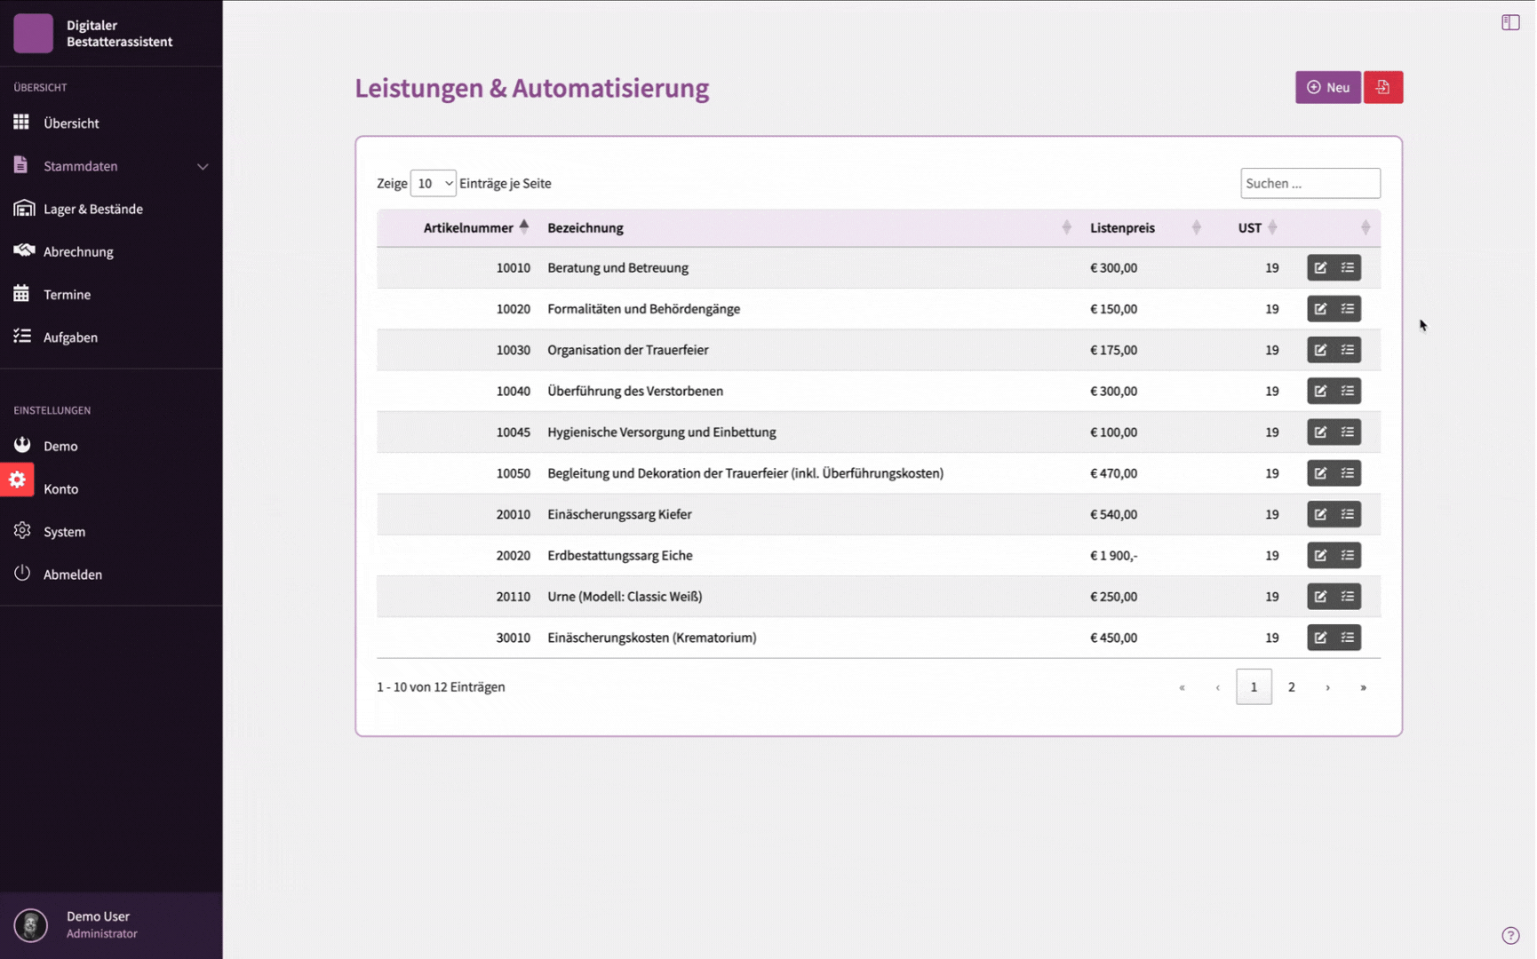Click the red PDF export icon
1537x959 pixels.
[1382, 87]
